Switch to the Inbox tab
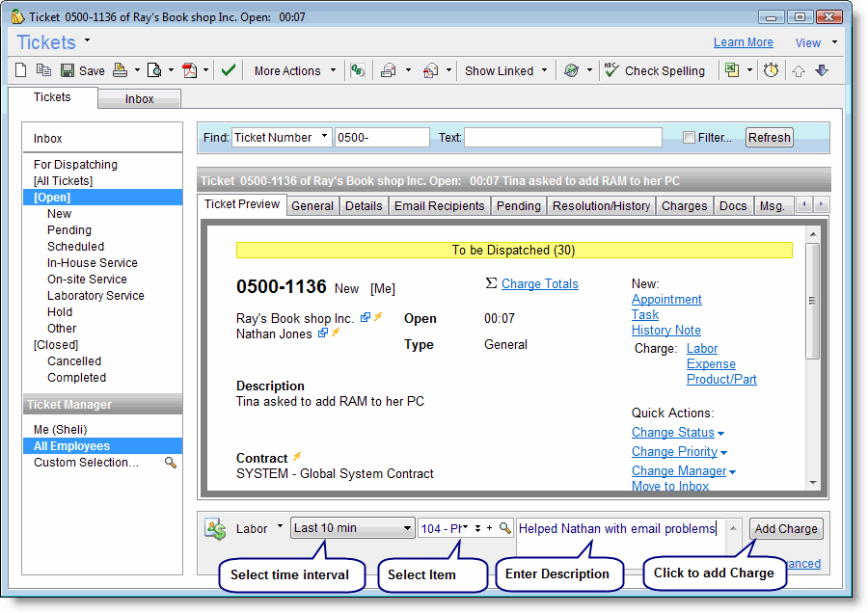This screenshot has width=868, height=613. click(139, 99)
